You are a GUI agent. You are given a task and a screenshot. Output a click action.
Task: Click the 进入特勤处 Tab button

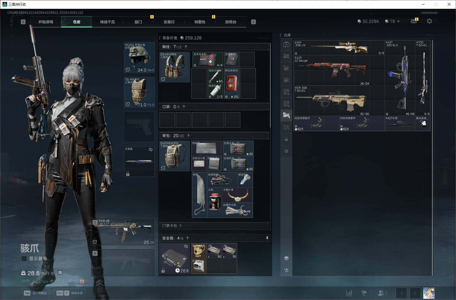(35, 293)
